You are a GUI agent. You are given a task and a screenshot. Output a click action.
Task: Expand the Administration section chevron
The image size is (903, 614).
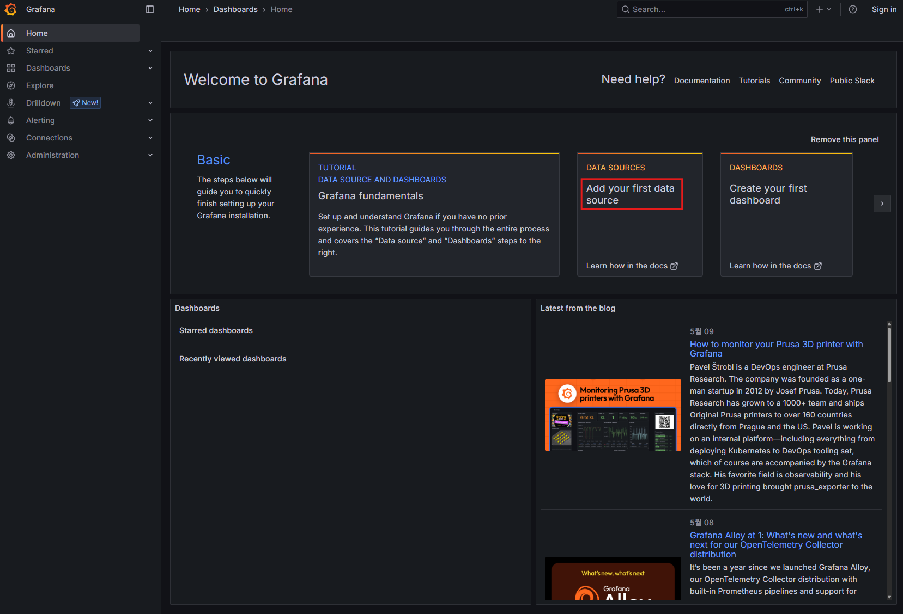(150, 155)
